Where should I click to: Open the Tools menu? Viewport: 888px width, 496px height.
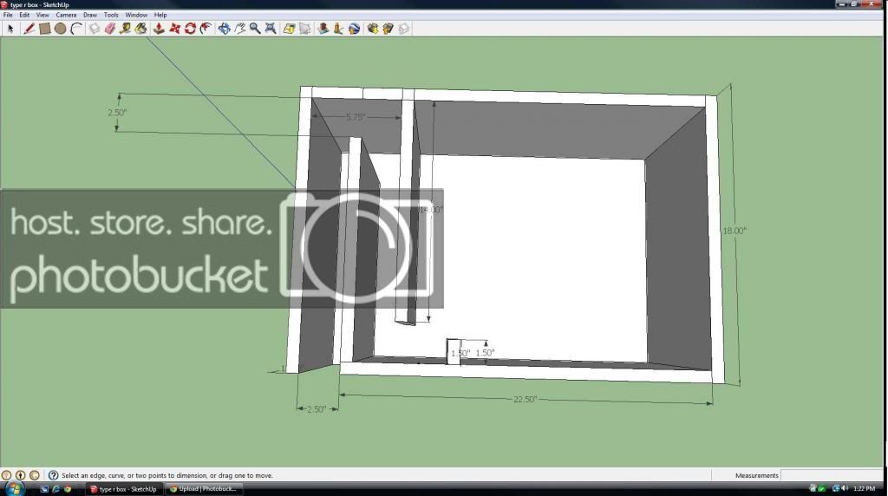click(x=111, y=16)
